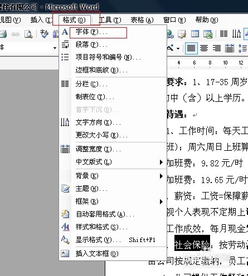
Task: Click the text 薪资 in the document
Action: coord(183,196)
